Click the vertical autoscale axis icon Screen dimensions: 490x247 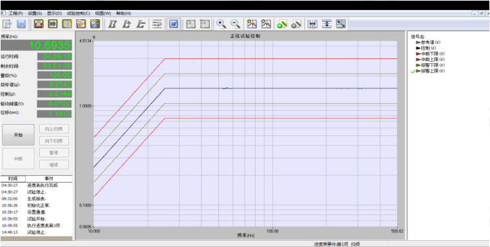point(327,24)
